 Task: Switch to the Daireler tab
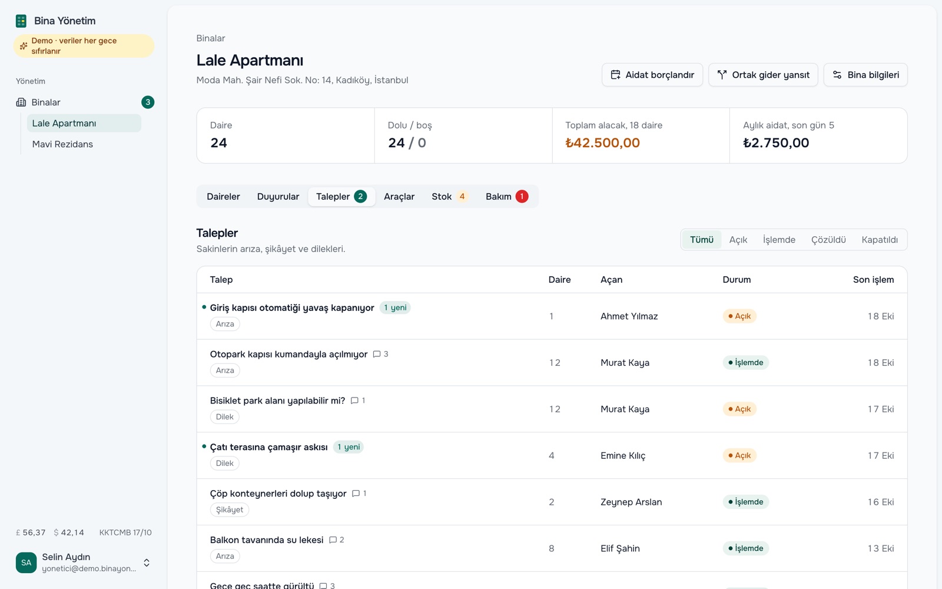[x=223, y=197]
